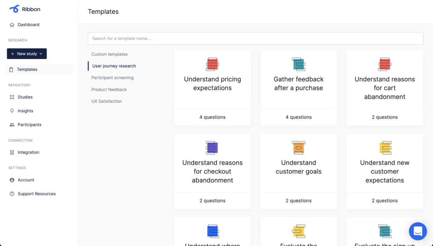Click the Integration icon in sidebar
This screenshot has width=433, height=246.
[x=12, y=152]
